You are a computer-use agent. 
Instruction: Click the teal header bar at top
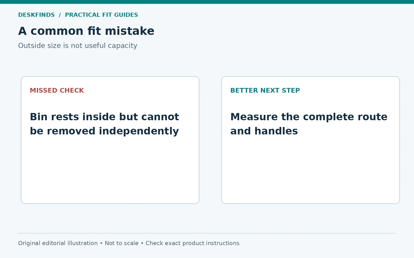click(x=207, y=2)
